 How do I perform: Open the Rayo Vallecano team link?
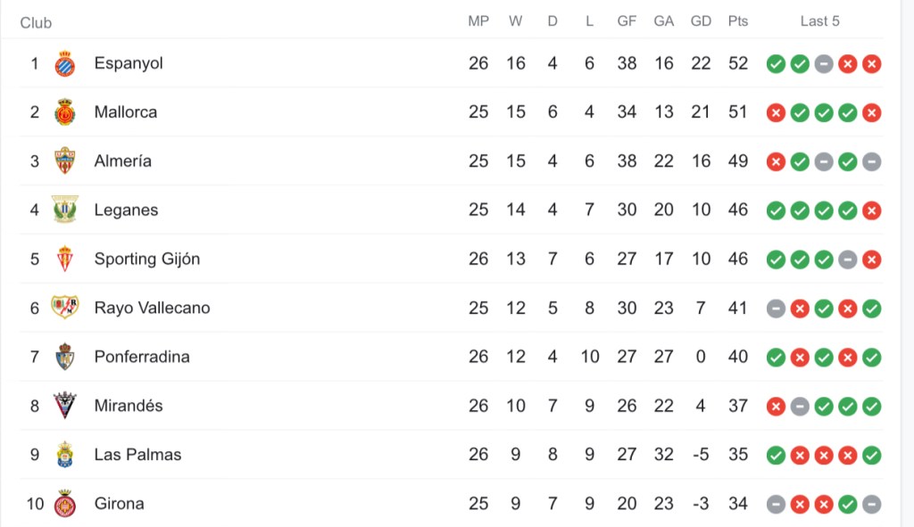tap(152, 308)
